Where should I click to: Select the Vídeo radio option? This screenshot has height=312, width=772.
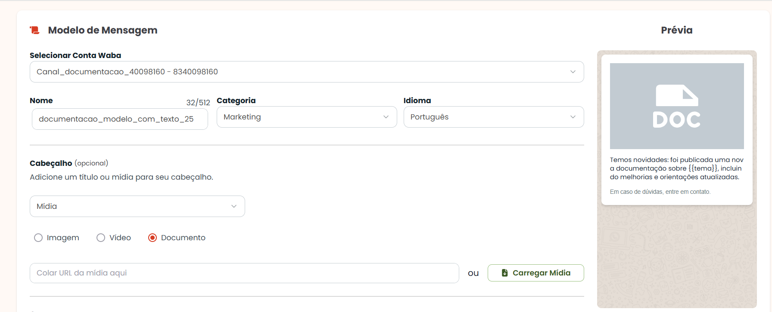pyautogui.click(x=101, y=238)
